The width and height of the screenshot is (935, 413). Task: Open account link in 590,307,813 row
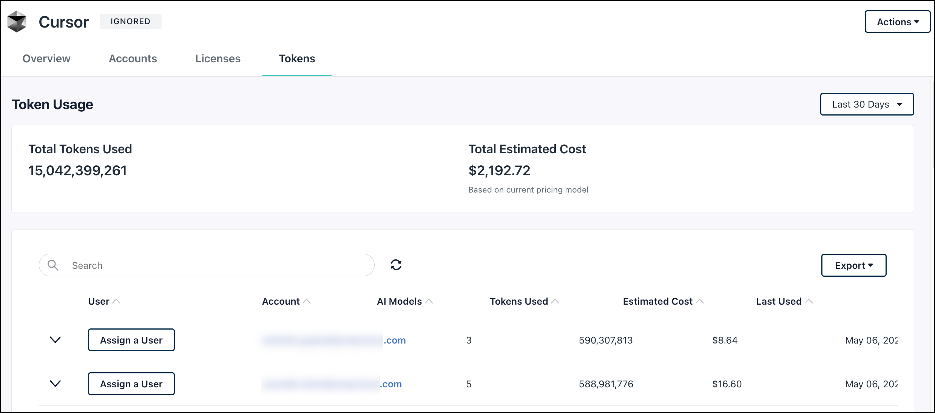point(334,340)
